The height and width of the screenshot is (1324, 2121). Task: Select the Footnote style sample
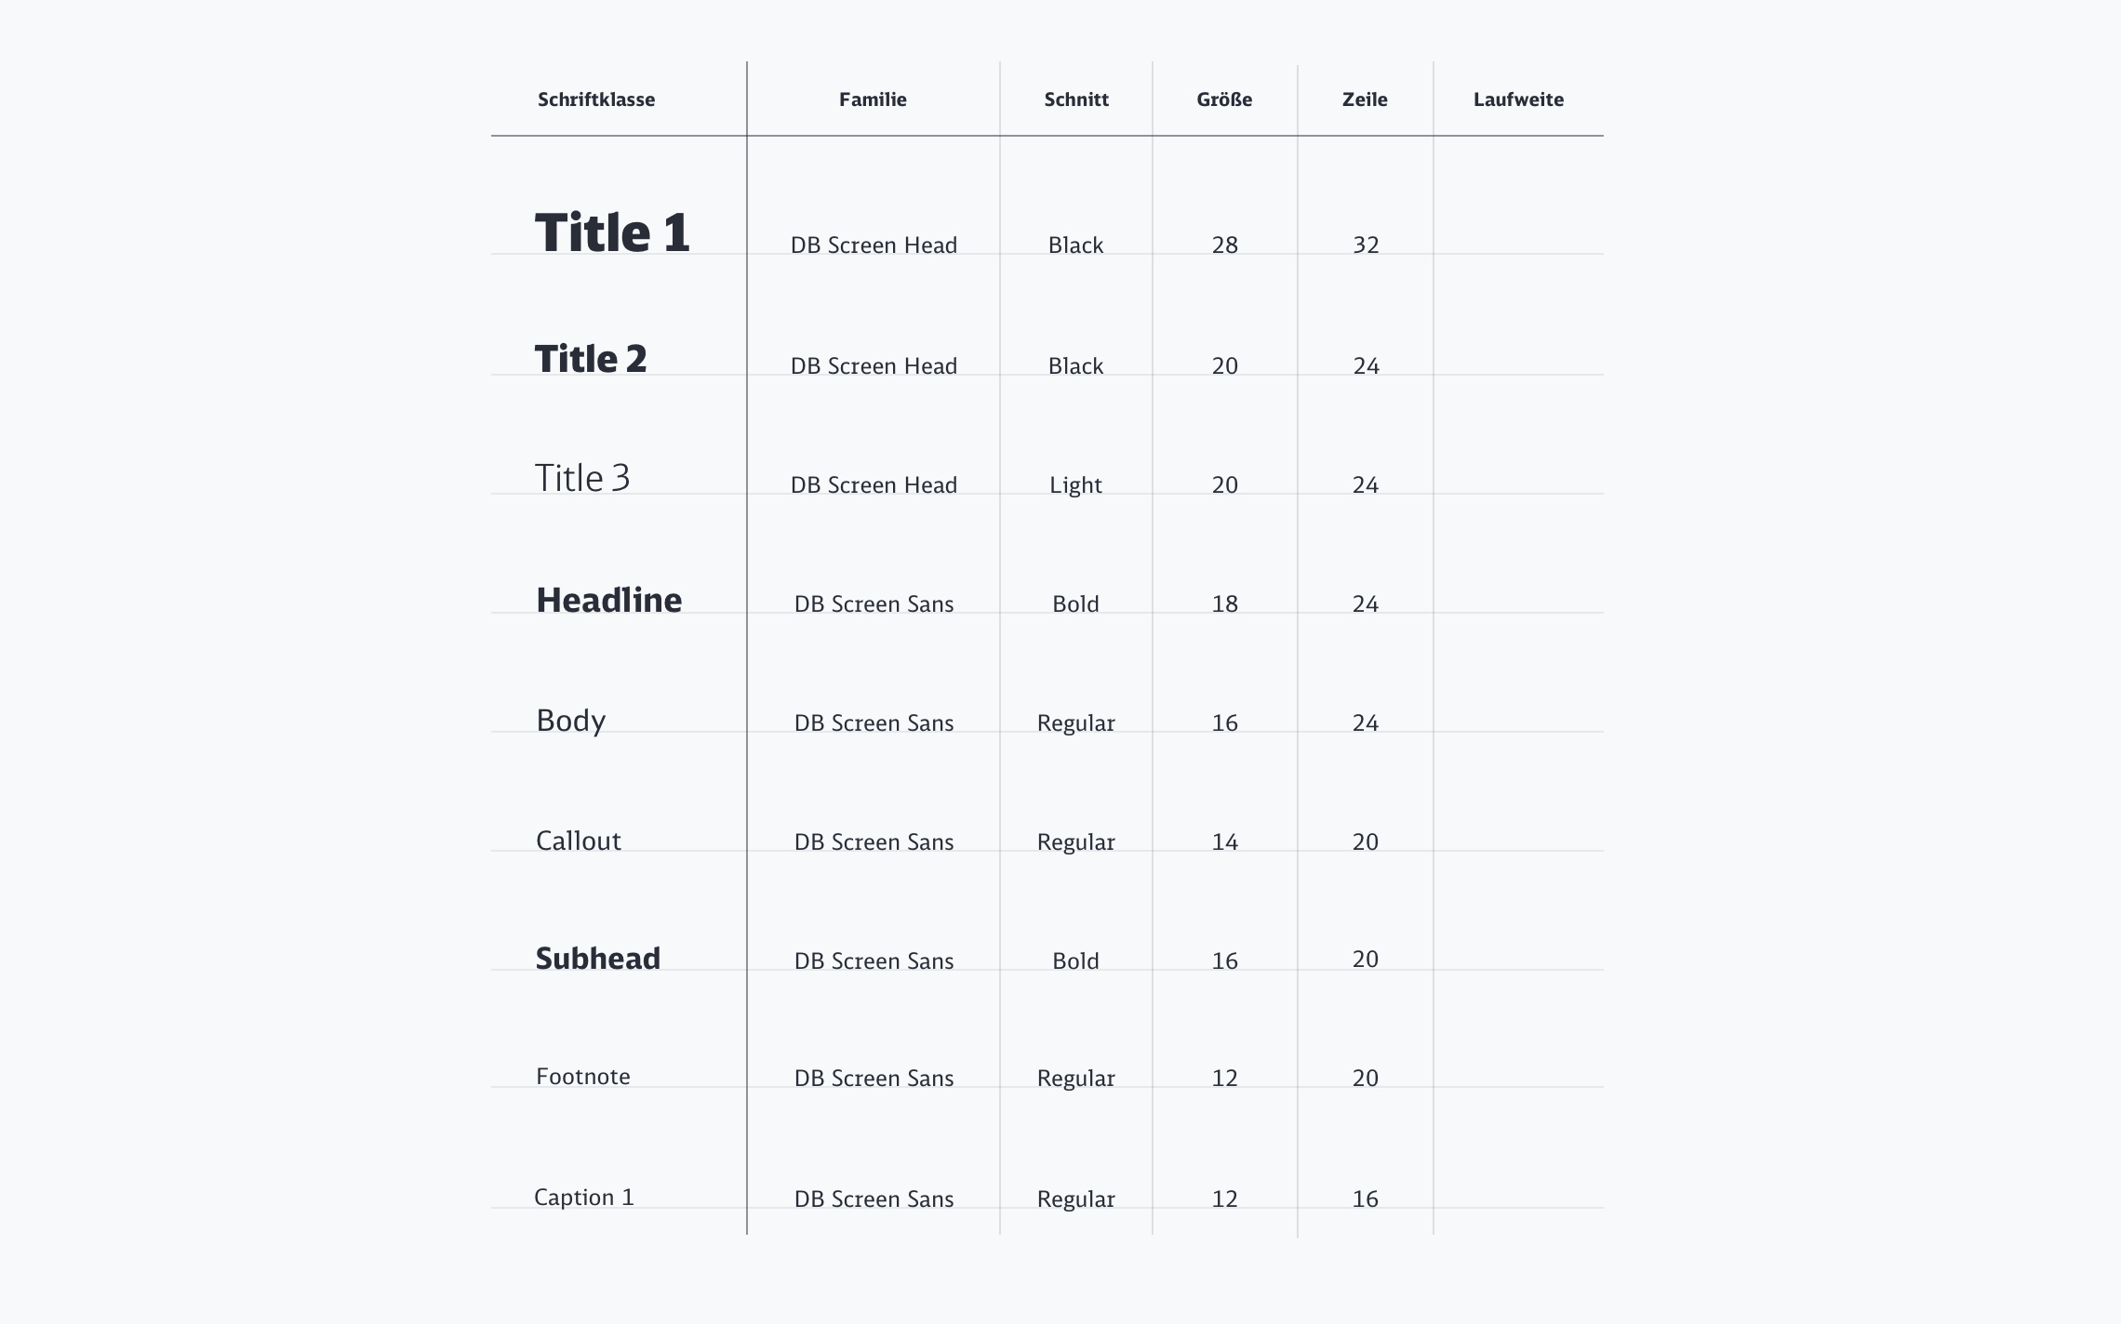coord(583,1077)
